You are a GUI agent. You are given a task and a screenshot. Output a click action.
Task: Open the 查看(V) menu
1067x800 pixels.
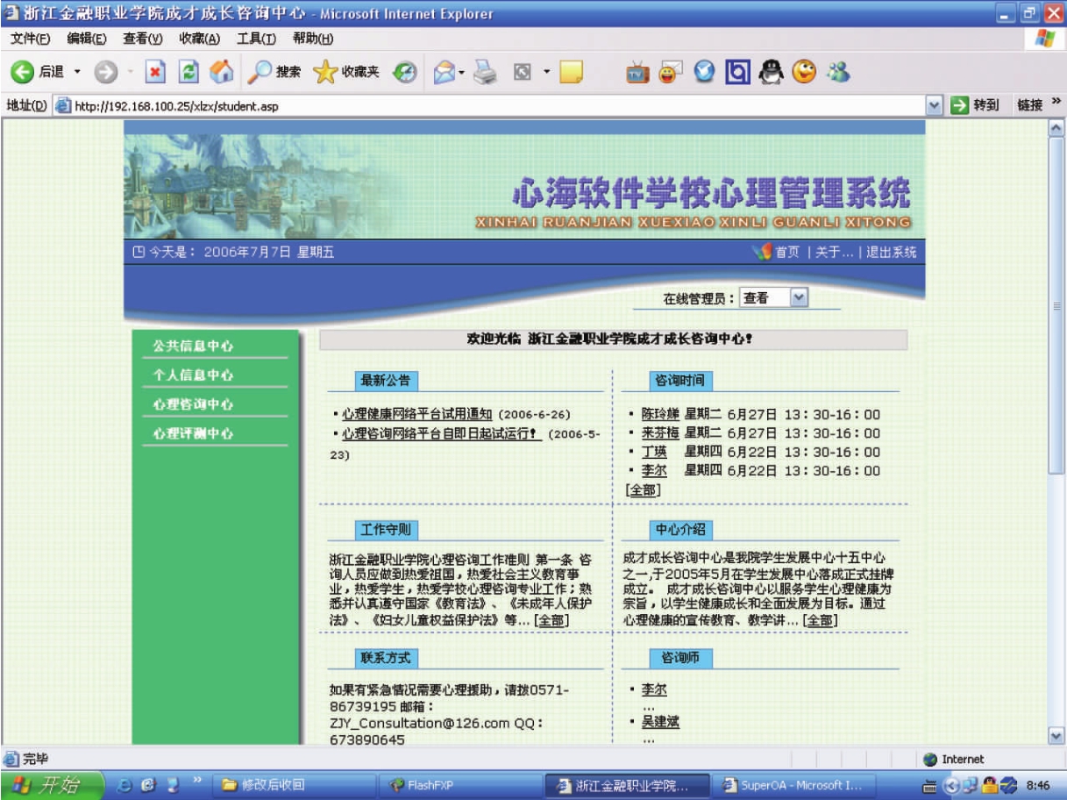[142, 39]
